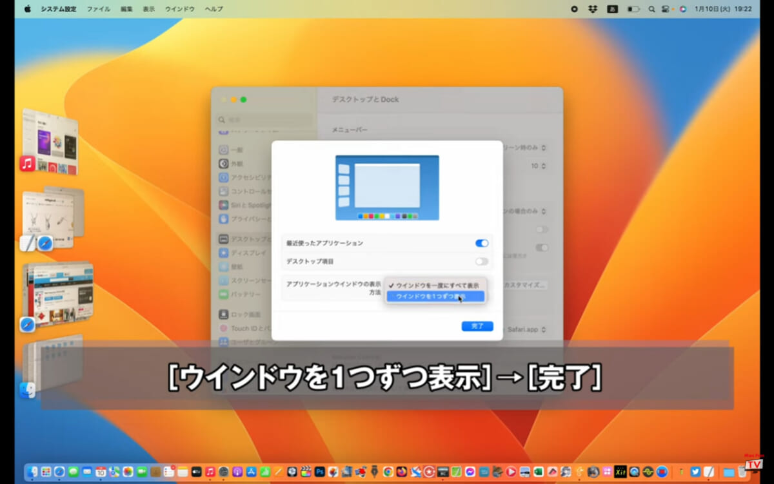Toggle 最近使ったアプリケーション switch
The width and height of the screenshot is (774, 484).
(x=482, y=243)
